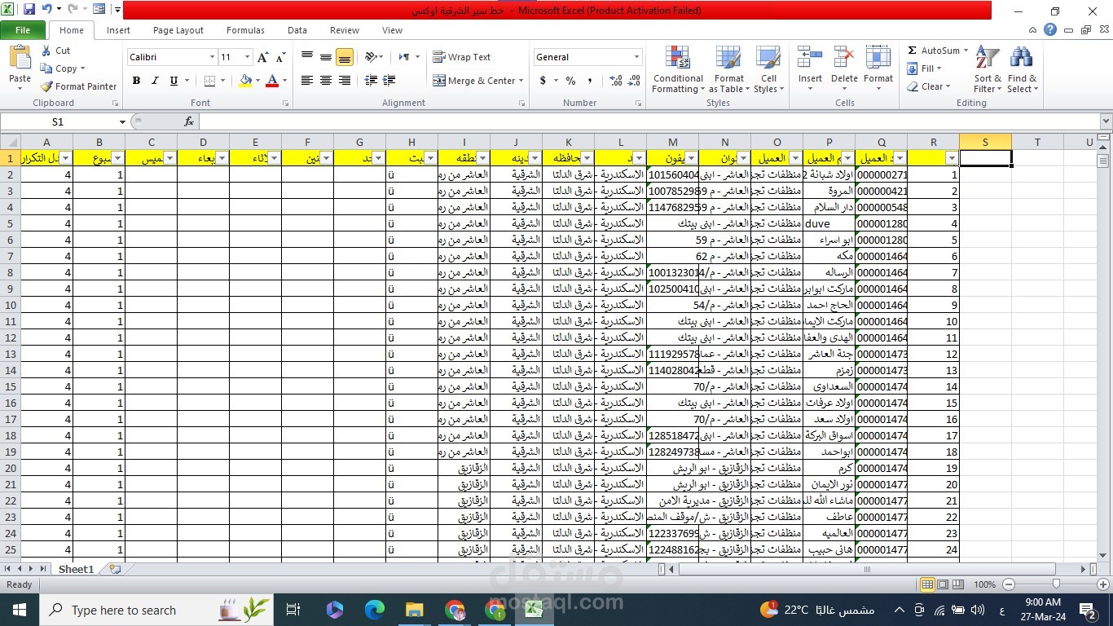Apply the yellow Fill Color bucket
Viewport: 1113px width, 626px height.
245,81
